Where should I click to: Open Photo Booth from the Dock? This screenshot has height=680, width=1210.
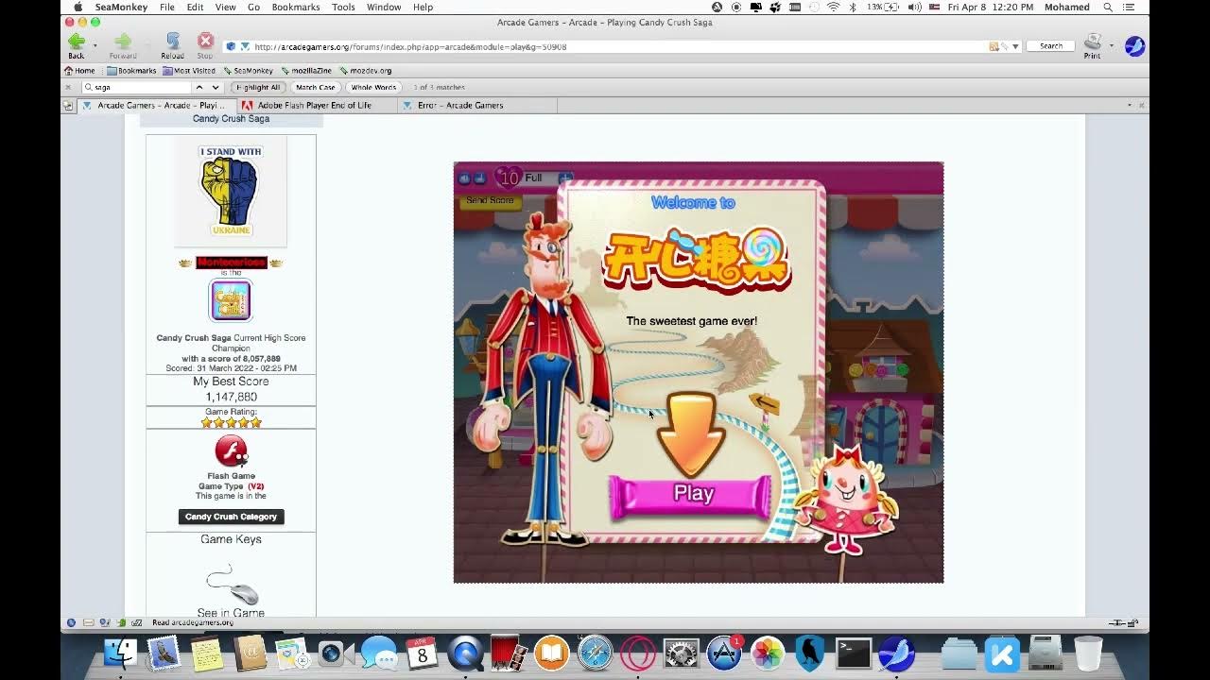point(509,654)
